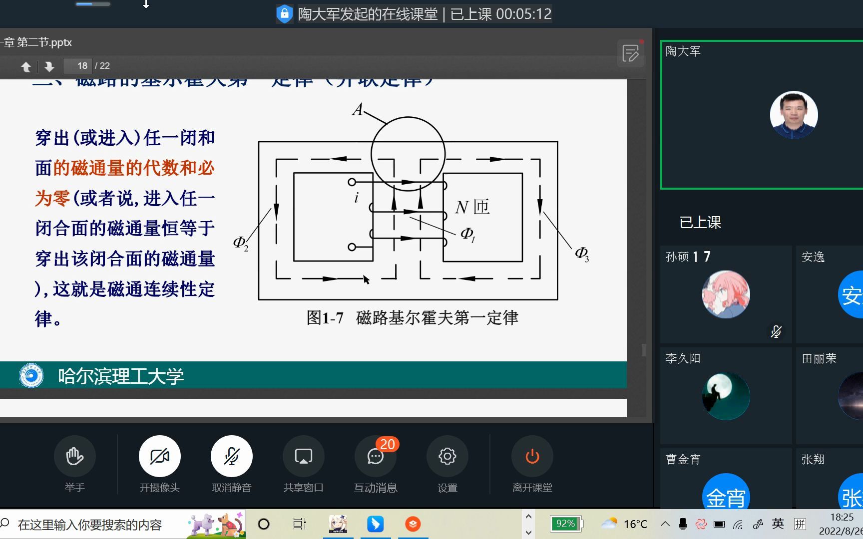The height and width of the screenshot is (539, 863).
Task: Select the raise hand (举手) tool
Action: coord(74,456)
